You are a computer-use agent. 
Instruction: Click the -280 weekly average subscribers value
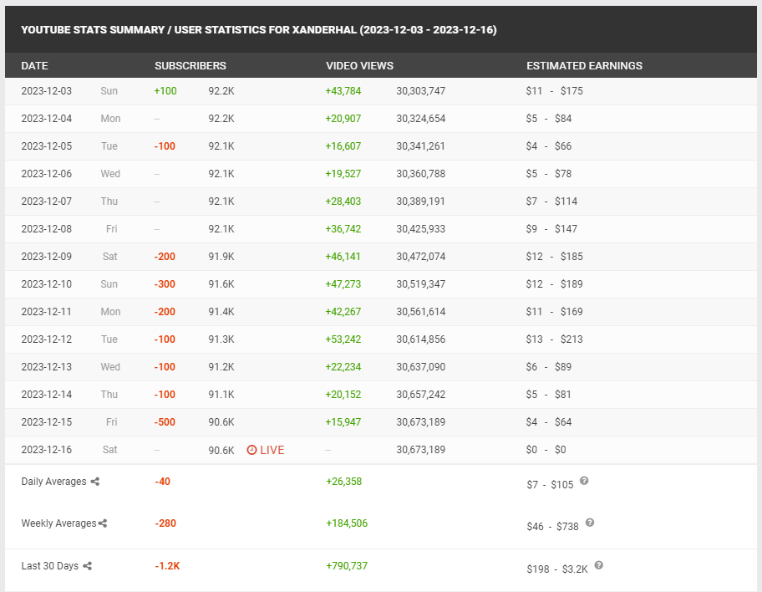click(165, 523)
